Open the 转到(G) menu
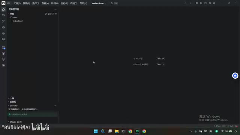Image resolution: width=240 pixels, height=135 pixels. pos(55,3)
